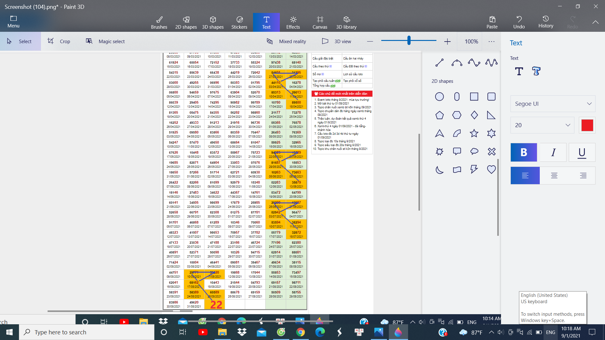Screen dimensions: 605x340
Task: Open the red text color swatch
Action: (587, 125)
